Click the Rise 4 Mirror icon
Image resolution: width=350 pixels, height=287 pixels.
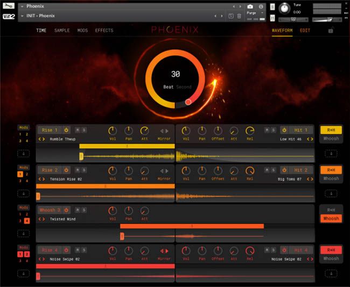[x=164, y=251]
